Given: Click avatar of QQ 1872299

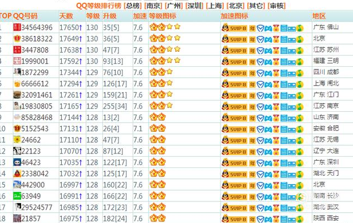Looking at the screenshot, I should click(x=17, y=72).
